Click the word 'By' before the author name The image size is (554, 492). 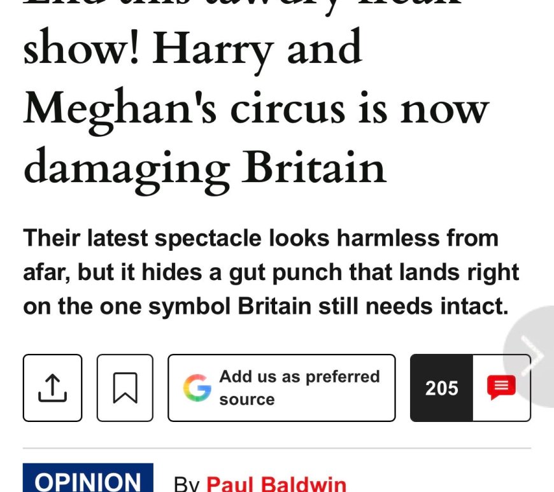tap(187, 484)
